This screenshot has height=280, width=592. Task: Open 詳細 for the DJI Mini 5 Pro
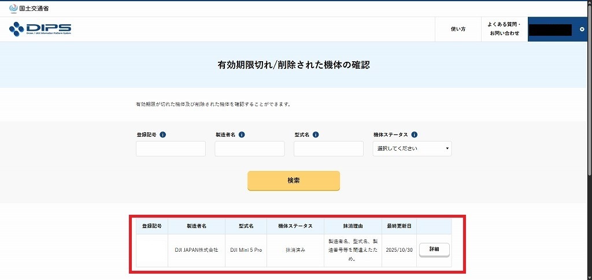coord(434,249)
